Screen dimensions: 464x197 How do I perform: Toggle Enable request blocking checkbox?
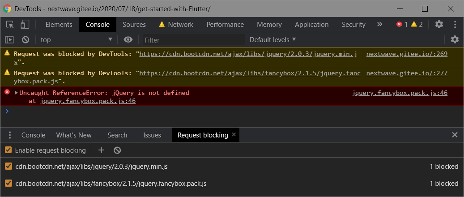pos(9,150)
